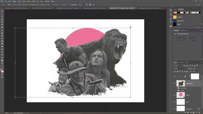Open the Filter menu
The image size is (203, 114).
[x=34, y=1]
